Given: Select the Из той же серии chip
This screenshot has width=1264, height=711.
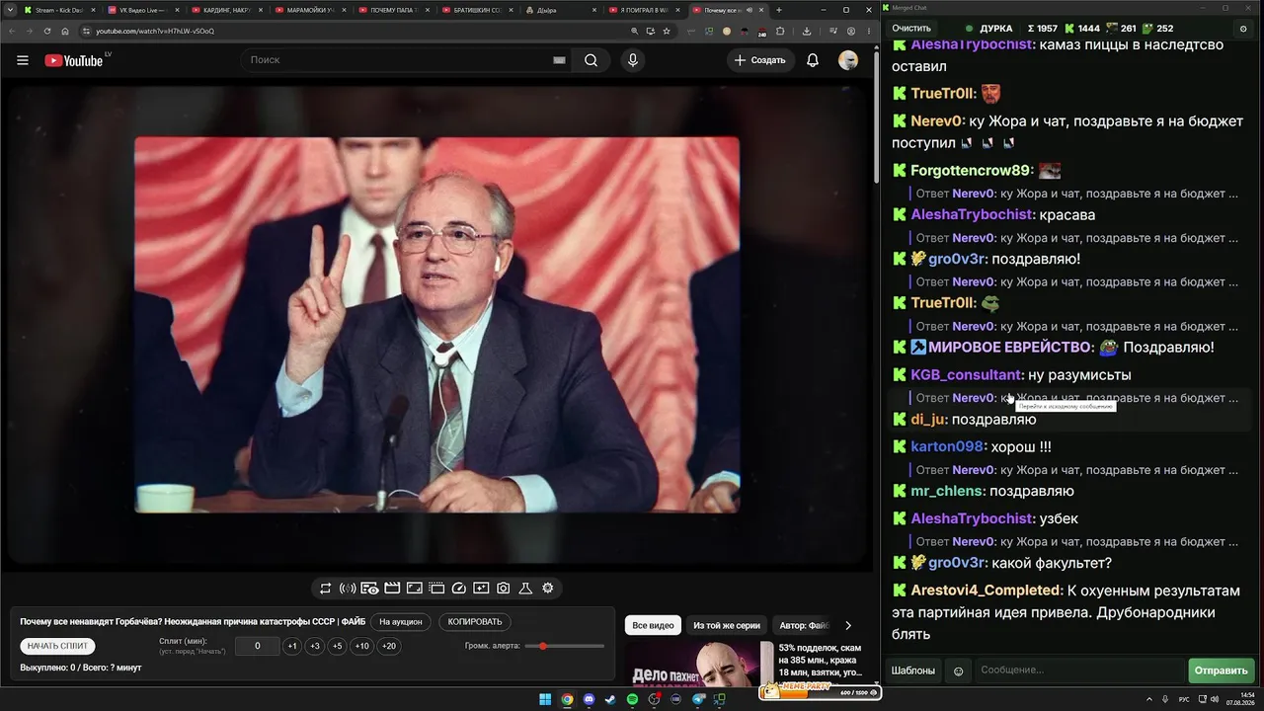Looking at the screenshot, I should point(727,625).
